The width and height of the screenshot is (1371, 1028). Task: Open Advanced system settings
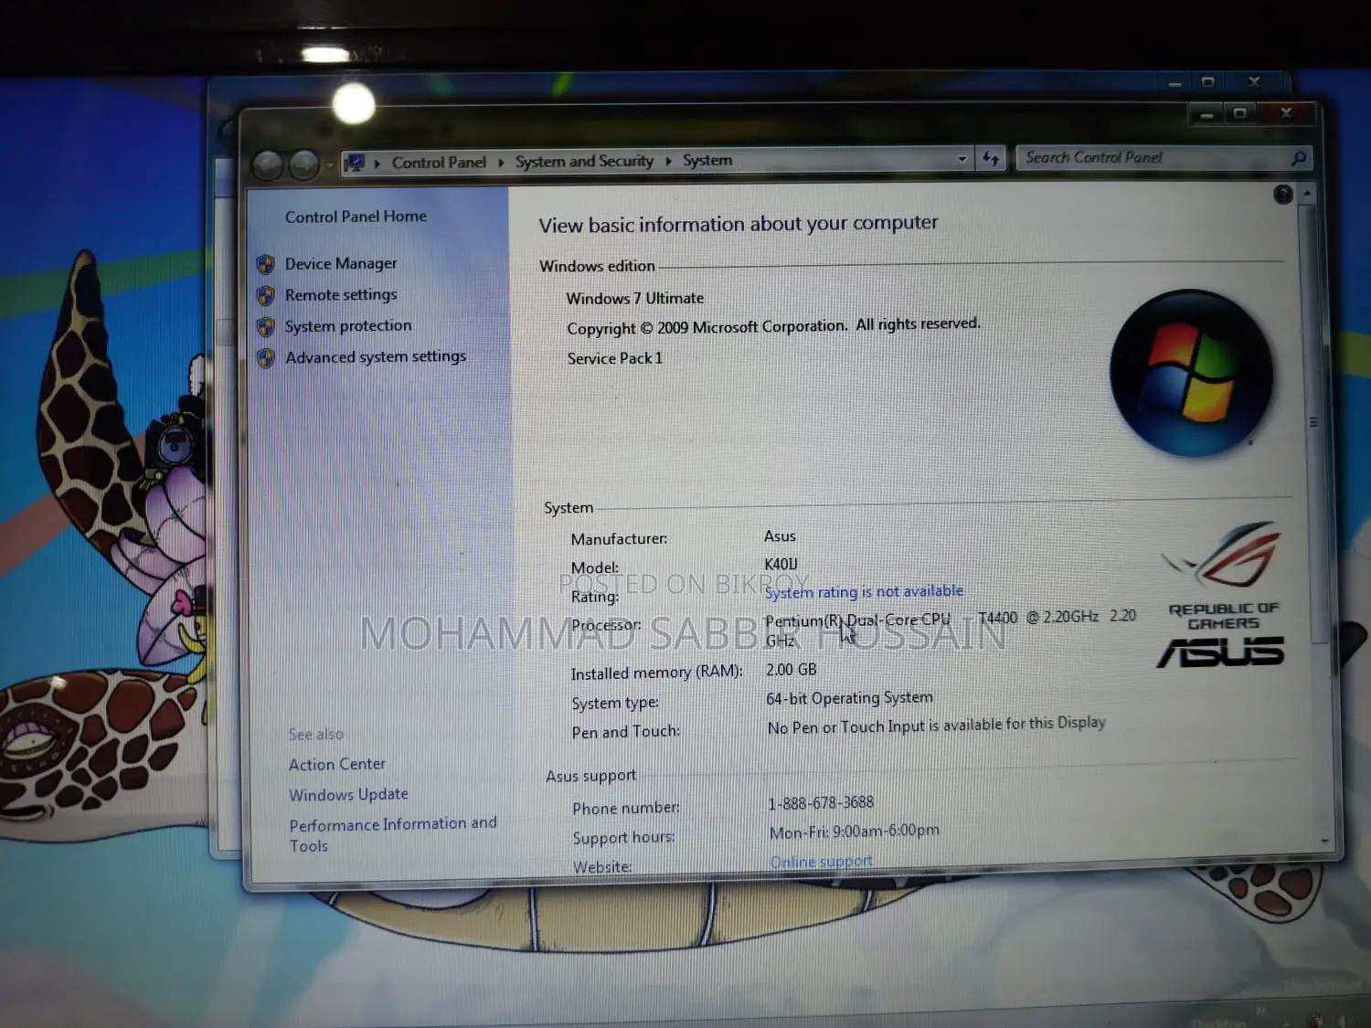(x=376, y=357)
